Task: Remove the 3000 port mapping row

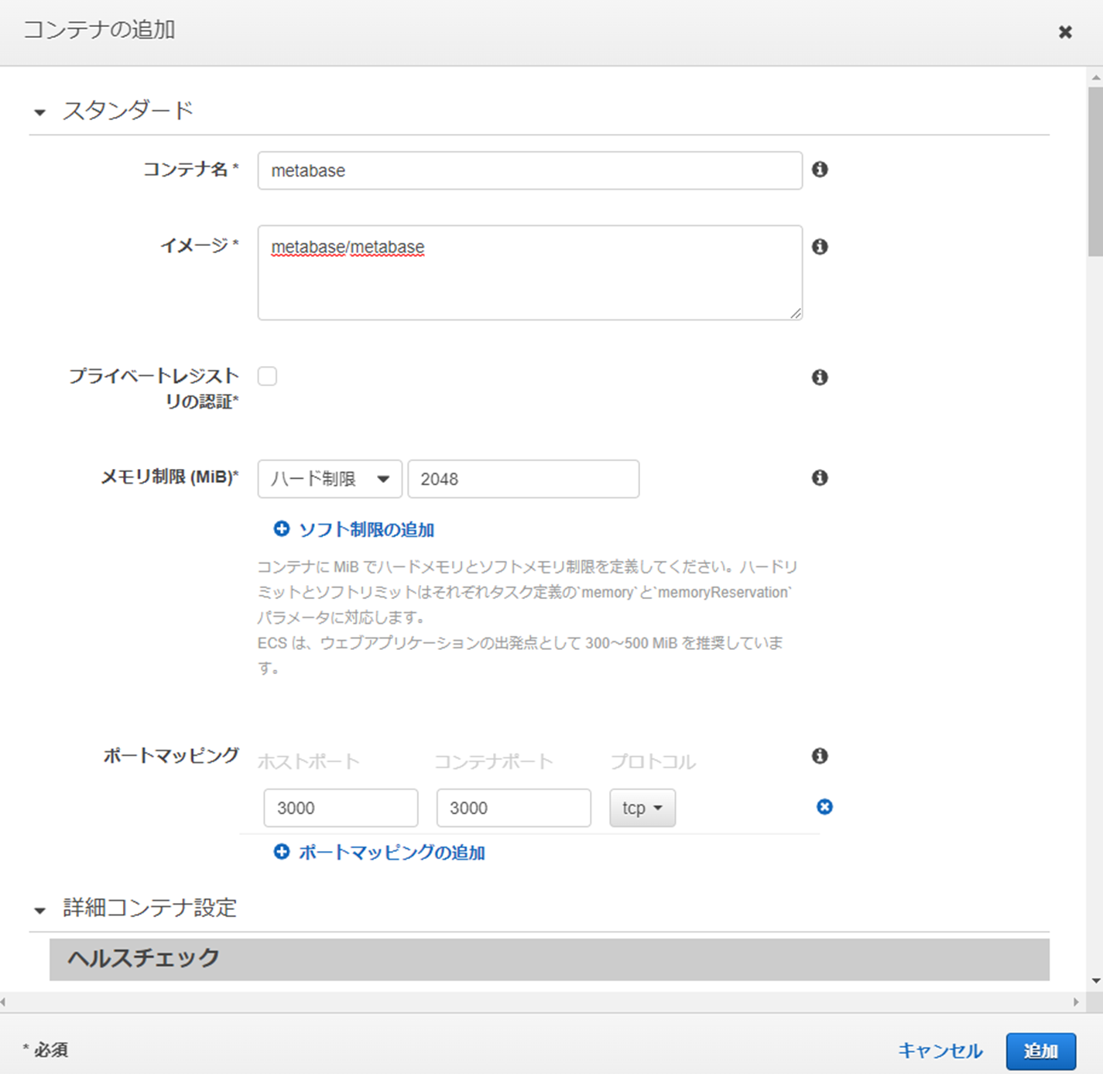Action: coord(824,807)
